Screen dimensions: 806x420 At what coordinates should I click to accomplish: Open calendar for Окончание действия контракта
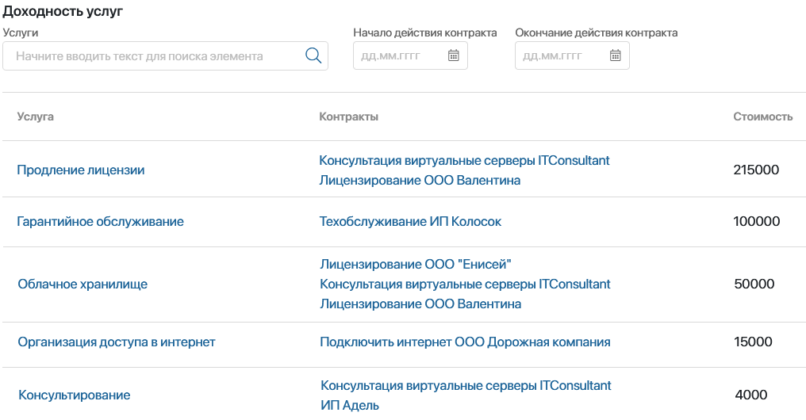point(616,55)
